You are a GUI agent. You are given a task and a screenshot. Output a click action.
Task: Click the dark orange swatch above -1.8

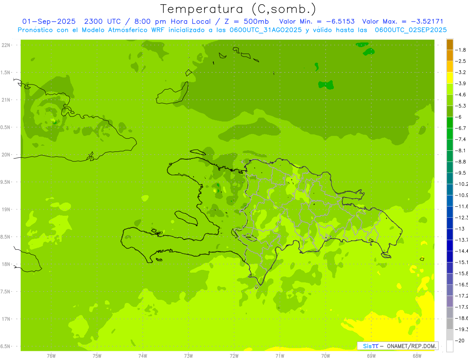tap(450, 44)
